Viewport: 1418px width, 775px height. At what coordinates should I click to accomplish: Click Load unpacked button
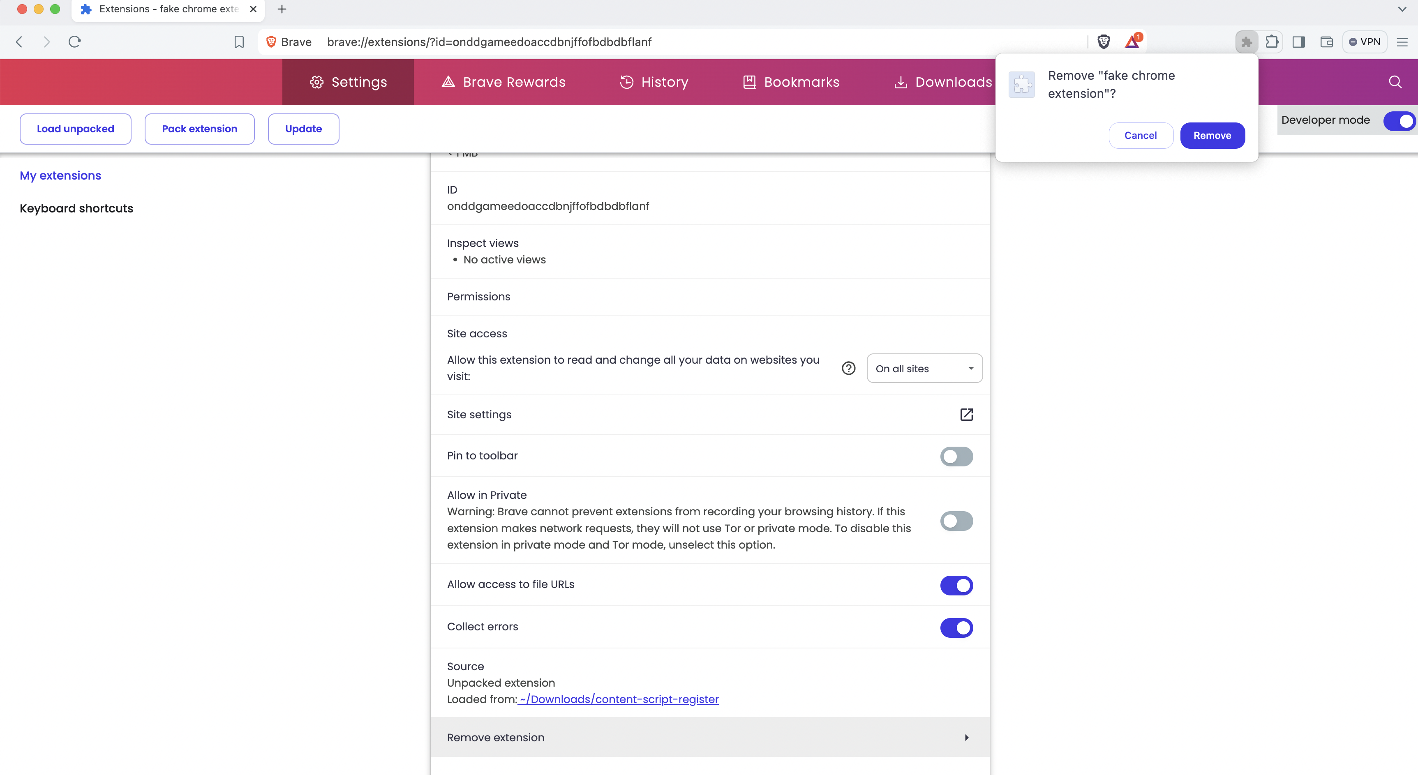(75, 129)
